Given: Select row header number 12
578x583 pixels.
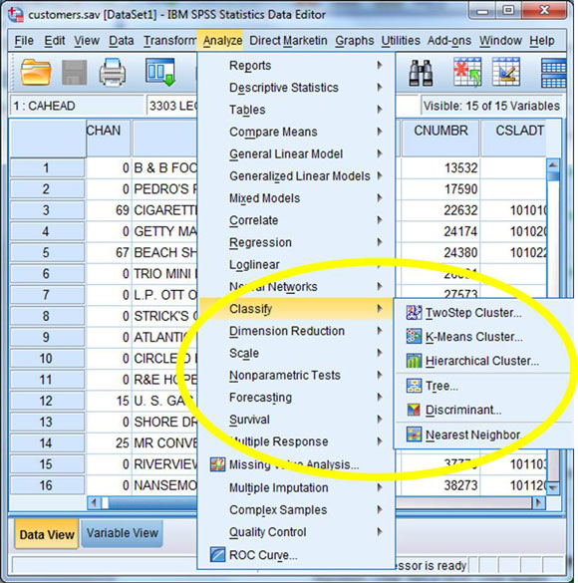Looking at the screenshot, I should click(x=47, y=401).
